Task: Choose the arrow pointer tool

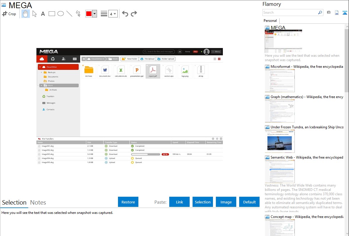Action: click(x=34, y=14)
